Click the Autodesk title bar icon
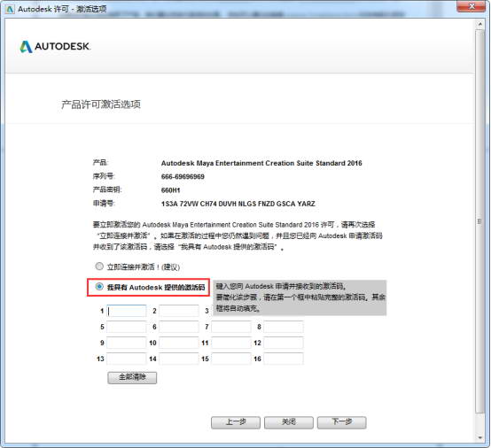The image size is (491, 448). (10, 9)
